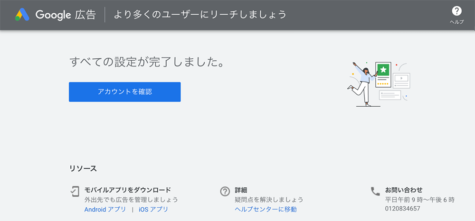Click the video player card in illustration
Viewport: 475px width, 221px height.
pos(401,81)
